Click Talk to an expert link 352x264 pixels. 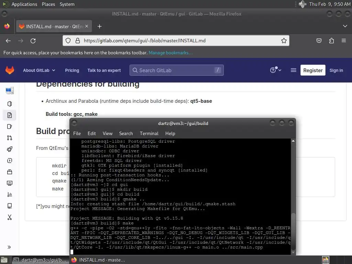(104, 70)
